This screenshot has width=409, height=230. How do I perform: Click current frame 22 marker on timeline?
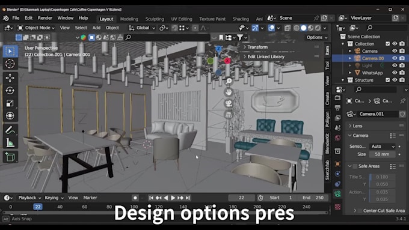pos(37,207)
